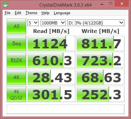Viewport: 131px width, 119px height.
Task: Start the 512K benchmark test
Action: click(16, 60)
